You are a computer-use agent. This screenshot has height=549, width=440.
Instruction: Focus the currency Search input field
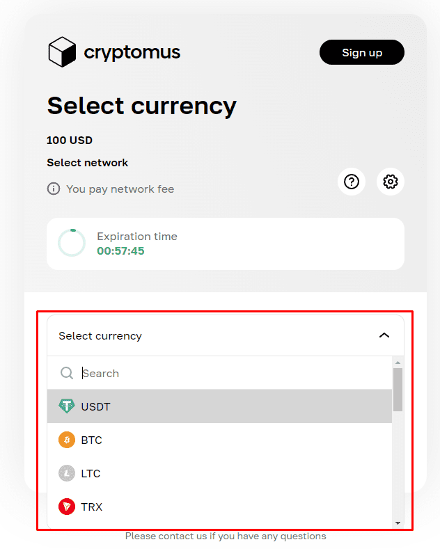pyautogui.click(x=230, y=373)
